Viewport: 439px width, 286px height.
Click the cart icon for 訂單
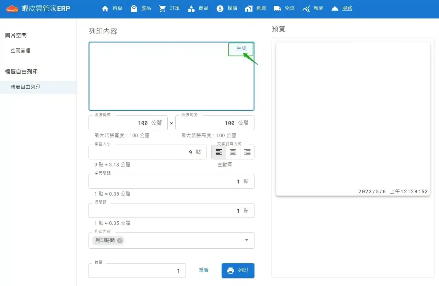pyautogui.click(x=162, y=9)
